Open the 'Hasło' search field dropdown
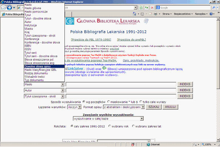This screenshot has width=220, height=147. pos(63,84)
